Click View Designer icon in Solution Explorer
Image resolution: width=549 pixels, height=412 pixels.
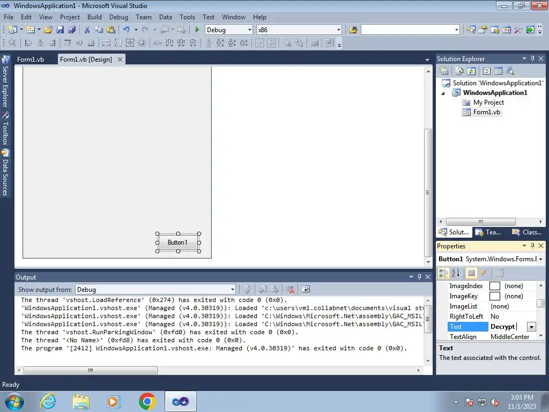click(x=498, y=71)
